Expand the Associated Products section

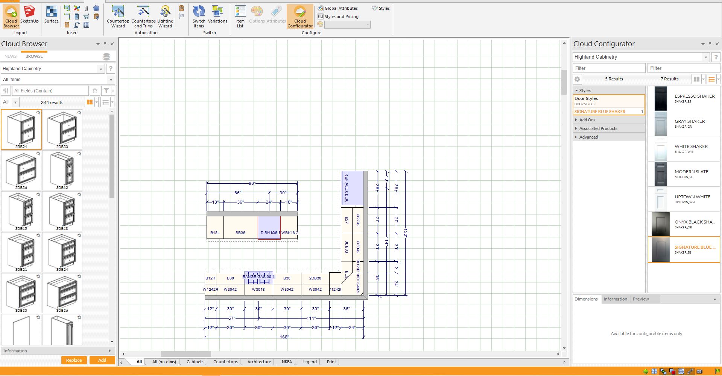609,128
